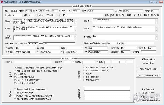Image resolution: width=164 pixels, height=105 pixels.
Task: Click inside the 现病史 text area
Action: pyautogui.click(x=44, y=21)
